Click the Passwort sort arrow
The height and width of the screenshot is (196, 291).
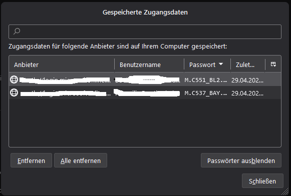(221, 64)
